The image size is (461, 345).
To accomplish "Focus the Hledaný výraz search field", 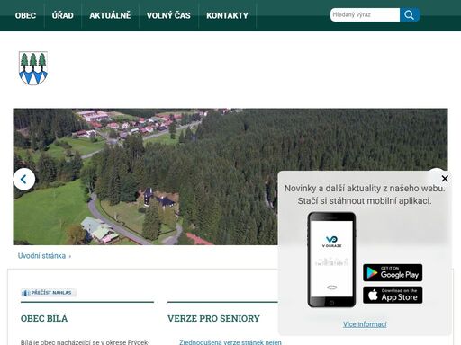I will coord(365,15).
